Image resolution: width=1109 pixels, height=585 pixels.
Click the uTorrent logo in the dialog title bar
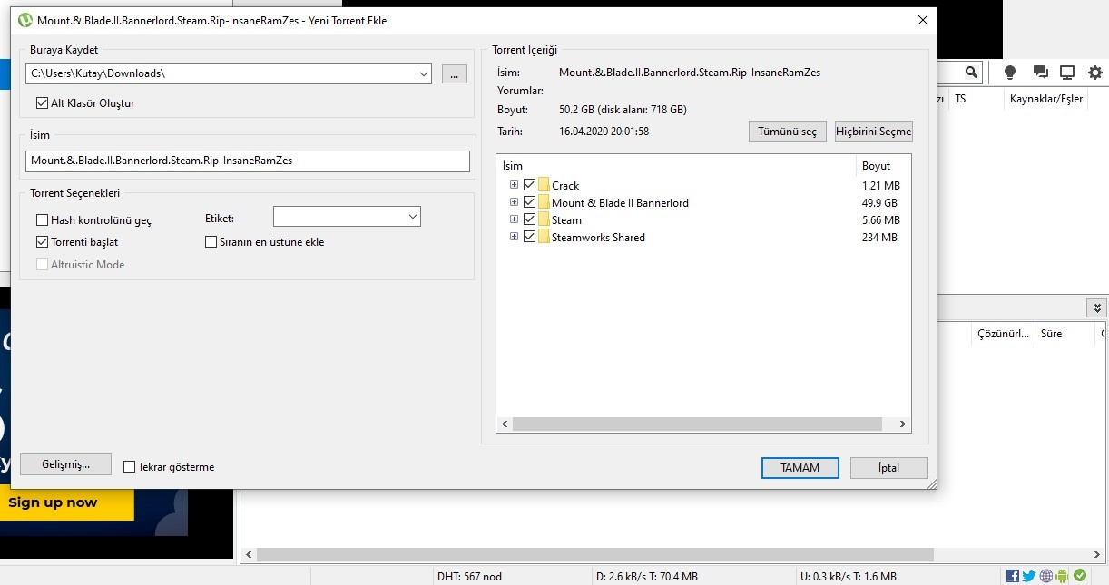(x=25, y=20)
